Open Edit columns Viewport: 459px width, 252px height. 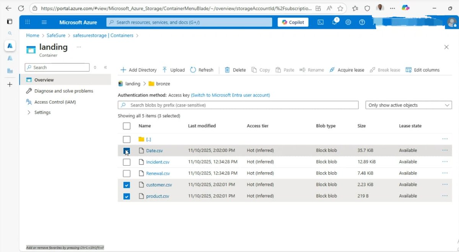(x=423, y=70)
